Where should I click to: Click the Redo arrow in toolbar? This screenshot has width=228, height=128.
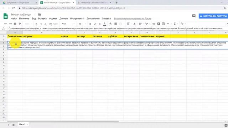point(10,24)
